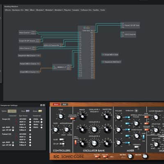Open the System dropdown in Samplerate Settings
Viewport: 164px width, 164px height.
(12, 111)
